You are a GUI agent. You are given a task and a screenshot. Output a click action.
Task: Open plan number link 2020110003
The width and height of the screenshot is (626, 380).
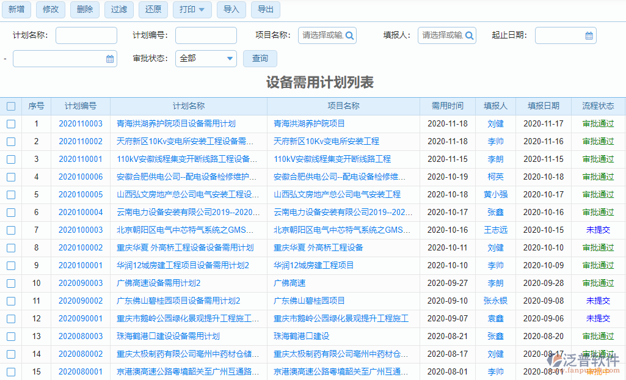point(81,123)
